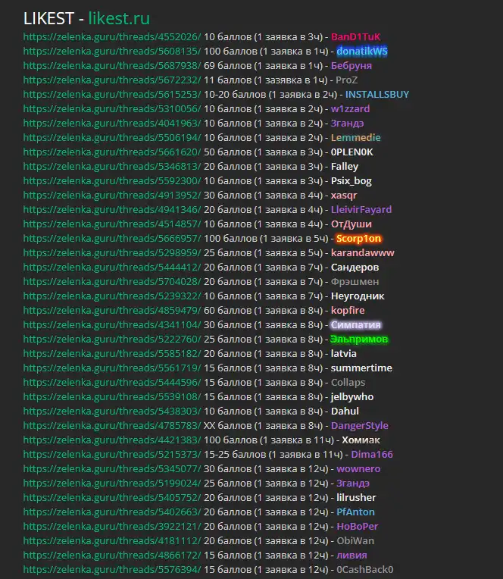
Task: Open thread link 4041963
Action: click(112, 124)
